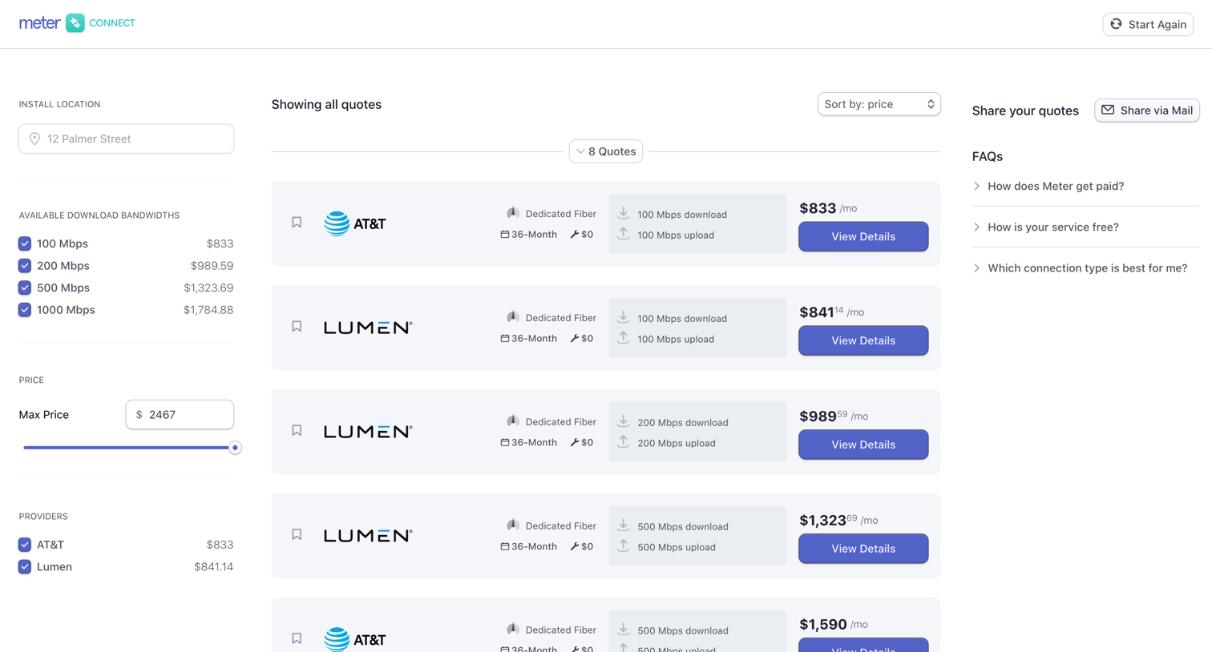Bookmark the Lumen 500 Mbps quote
Image resolution: width=1212 pixels, height=652 pixels.
tap(297, 535)
